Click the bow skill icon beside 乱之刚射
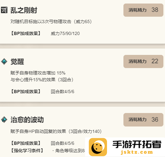Viewport: 165px width, 157px height. click(x=4, y=10)
